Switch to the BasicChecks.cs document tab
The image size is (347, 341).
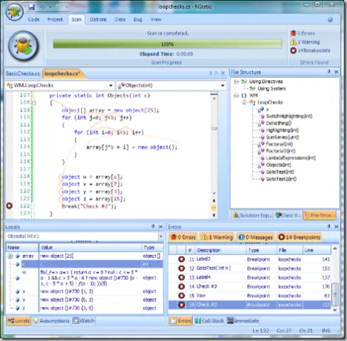click(23, 74)
